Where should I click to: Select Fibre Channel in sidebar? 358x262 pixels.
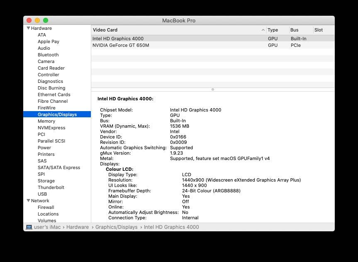(53, 101)
